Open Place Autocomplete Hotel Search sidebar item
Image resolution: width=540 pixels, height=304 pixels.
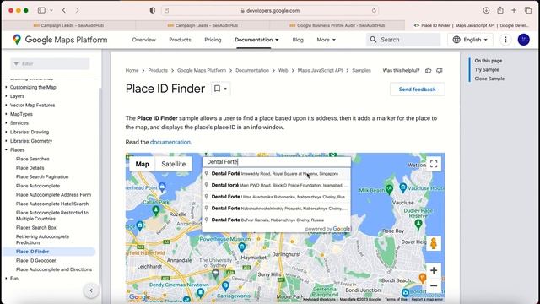[x=52, y=204]
